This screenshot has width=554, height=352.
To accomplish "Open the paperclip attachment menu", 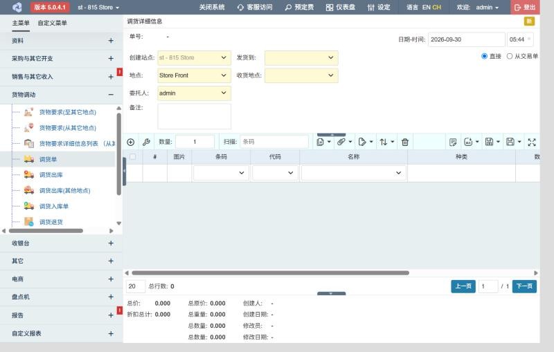I will tap(344, 142).
